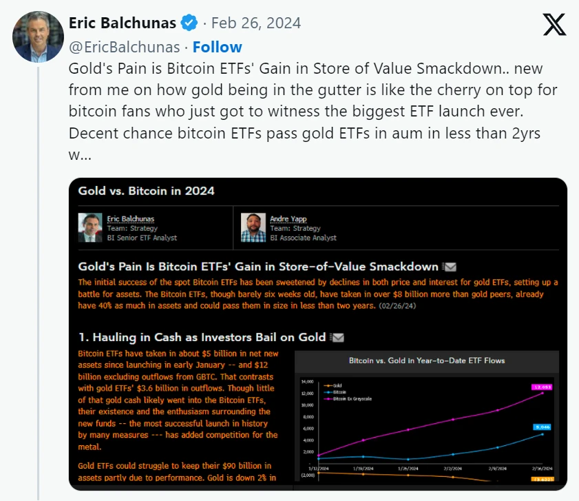579x501 pixels.
Task: Click the X logo icon
Action: pyautogui.click(x=554, y=25)
